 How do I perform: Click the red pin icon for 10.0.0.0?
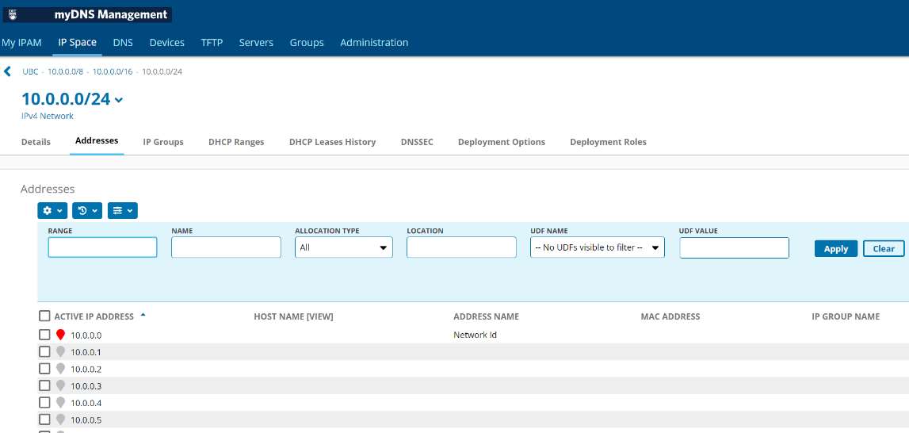tap(61, 335)
